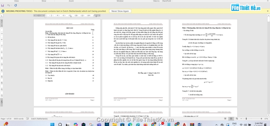Click the zoom out minus button
The width and height of the screenshot is (270, 126).
coord(241,119)
